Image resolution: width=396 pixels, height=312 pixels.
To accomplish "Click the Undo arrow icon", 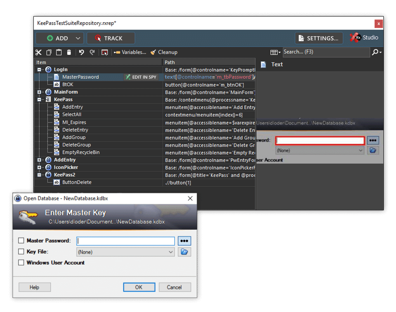I will (81, 52).
